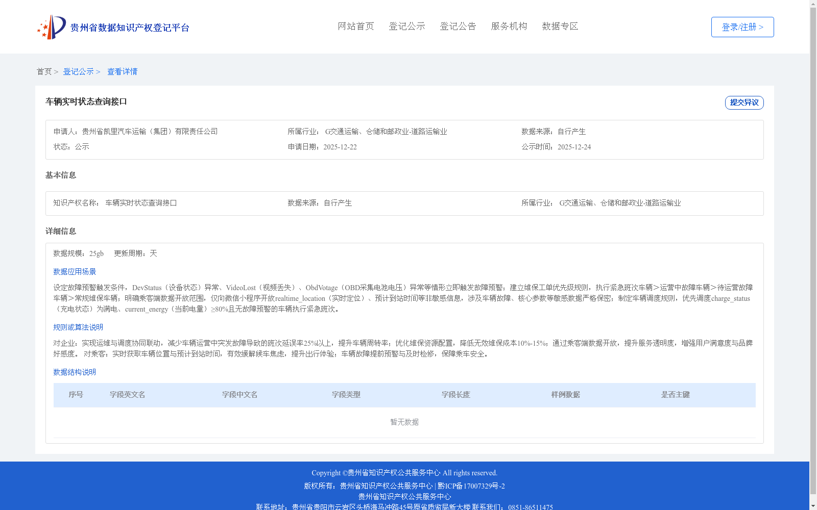Click the 数据应用场景 subsection heading
The image size is (817, 510).
tap(75, 272)
